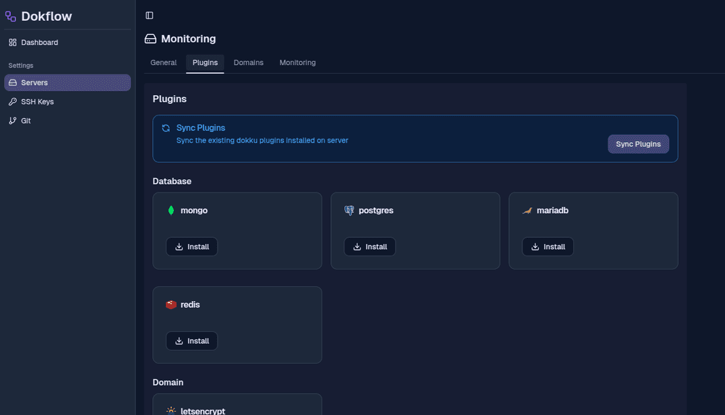Image resolution: width=725 pixels, height=415 pixels.
Task: Install the redis plugin
Action: tap(192, 341)
